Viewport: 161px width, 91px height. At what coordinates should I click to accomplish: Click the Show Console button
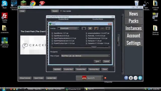point(25,78)
